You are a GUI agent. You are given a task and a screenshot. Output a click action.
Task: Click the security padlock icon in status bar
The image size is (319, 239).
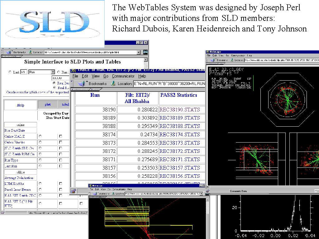tap(73, 191)
